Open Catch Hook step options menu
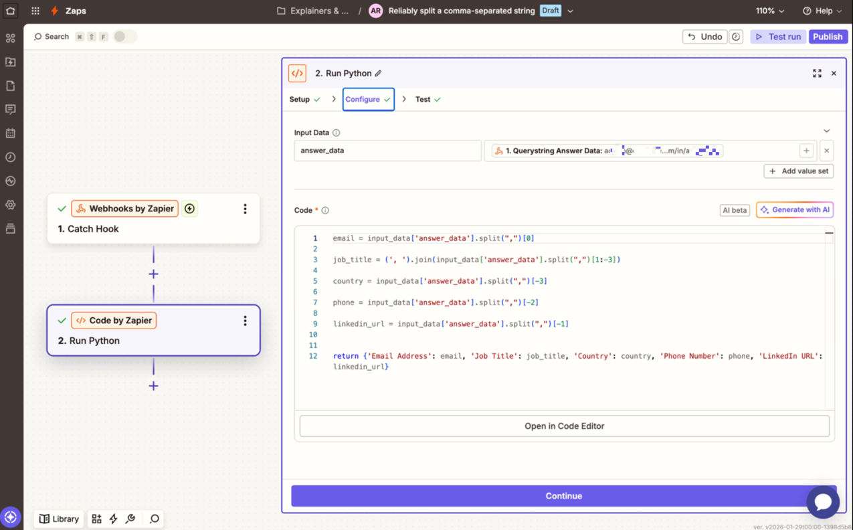Image resolution: width=853 pixels, height=530 pixels. pos(245,209)
